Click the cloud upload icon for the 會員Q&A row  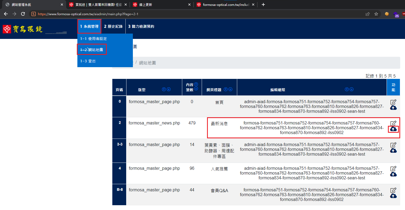[393, 196]
